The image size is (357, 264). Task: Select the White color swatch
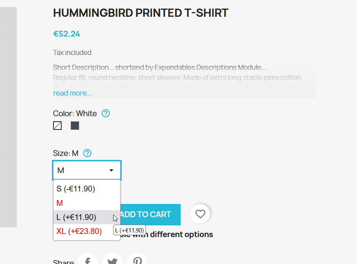57,126
